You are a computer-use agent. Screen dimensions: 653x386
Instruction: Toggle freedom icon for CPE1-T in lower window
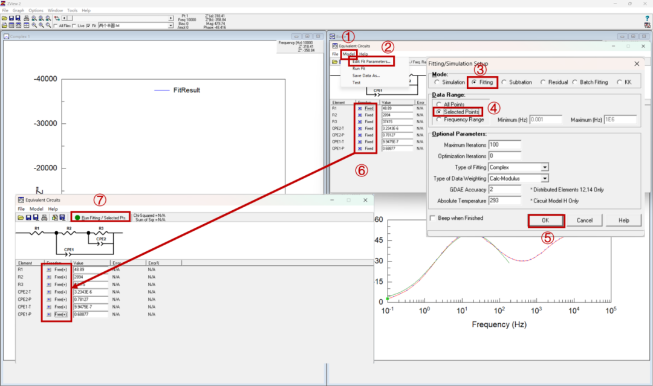[x=49, y=307]
